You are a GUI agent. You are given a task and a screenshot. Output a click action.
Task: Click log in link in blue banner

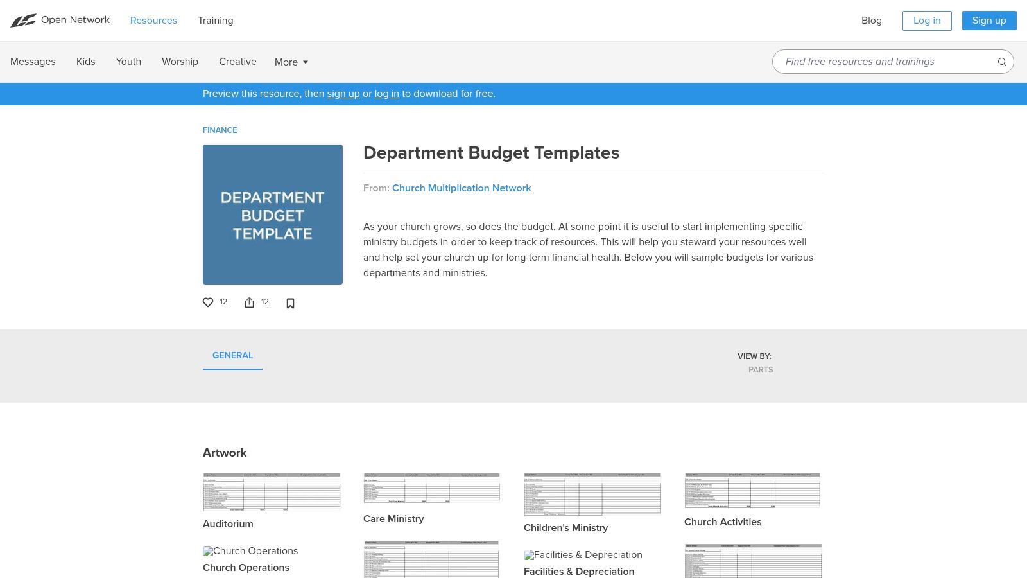[387, 94]
